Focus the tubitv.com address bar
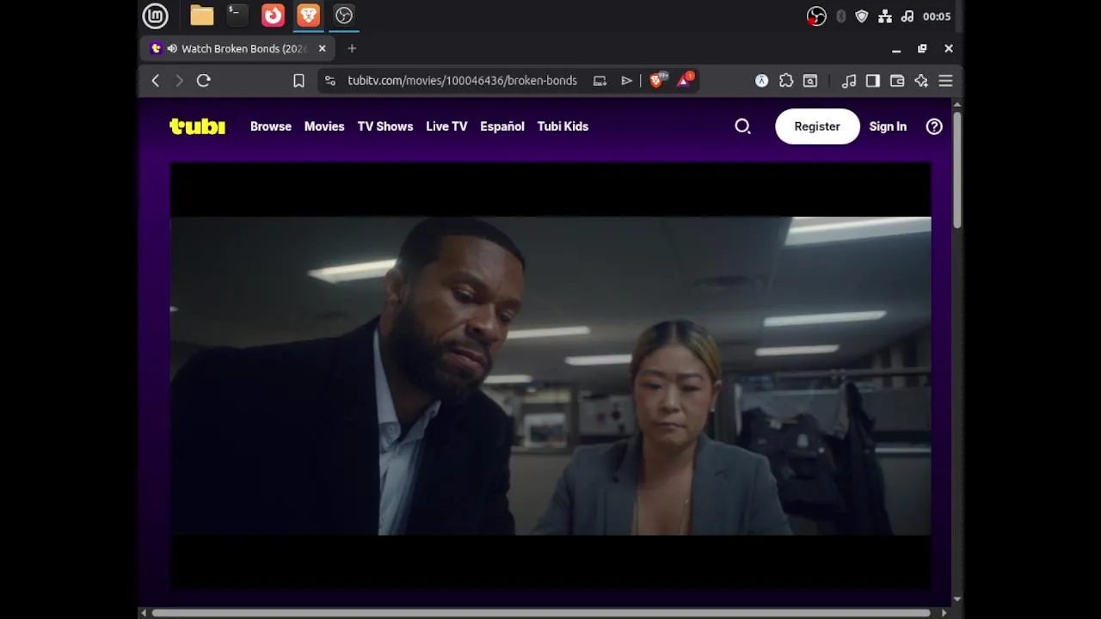This screenshot has width=1101, height=619. 462,81
